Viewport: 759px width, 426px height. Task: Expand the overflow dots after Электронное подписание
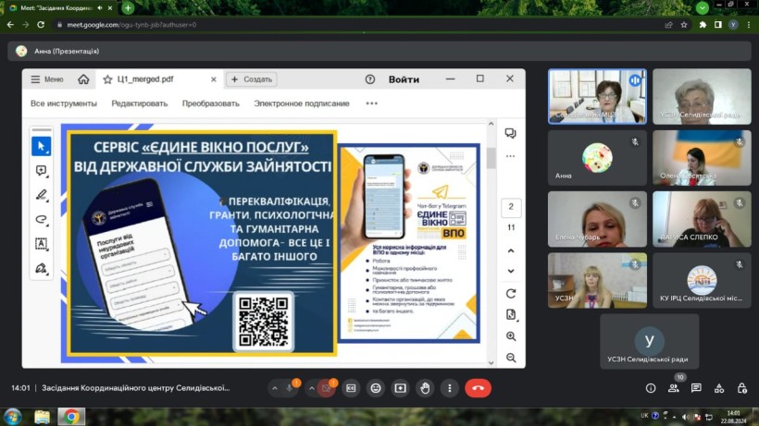click(x=372, y=103)
